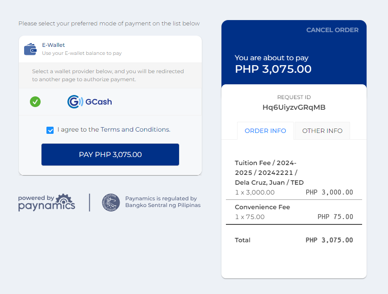Click the Bangko Sentral ng Pilipinas seal
This screenshot has width=388, height=294.
coord(111,203)
